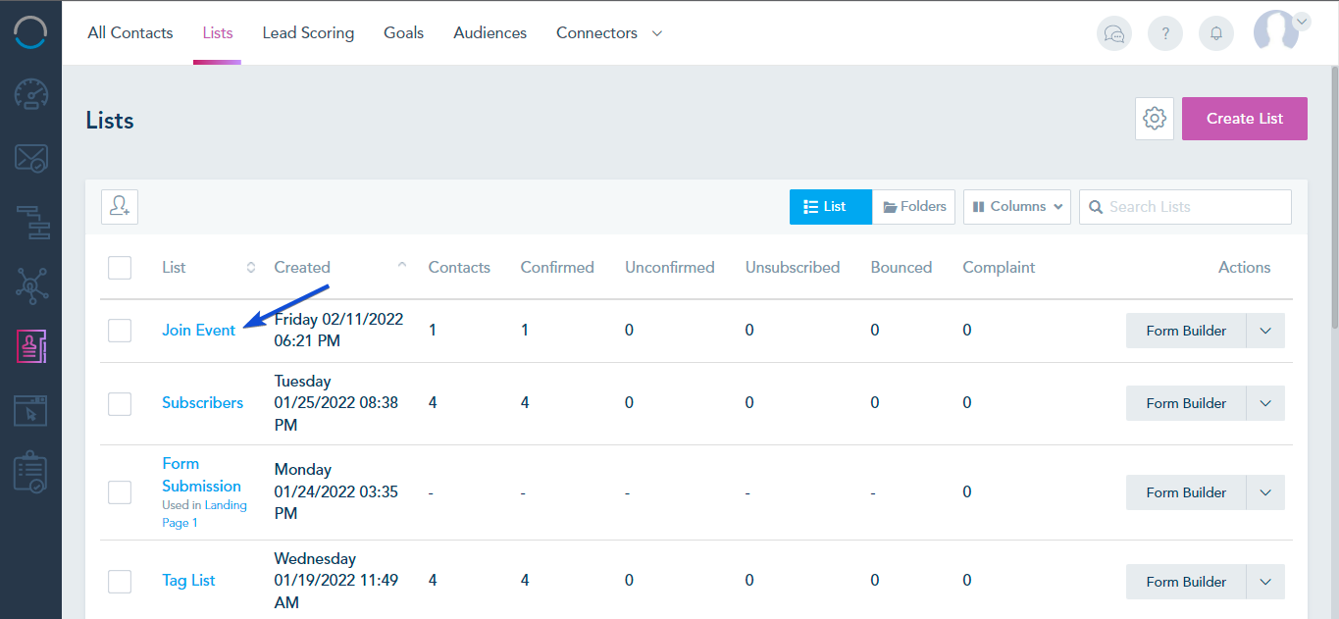
Task: Expand actions arrow for Subscribers
Action: [1265, 403]
